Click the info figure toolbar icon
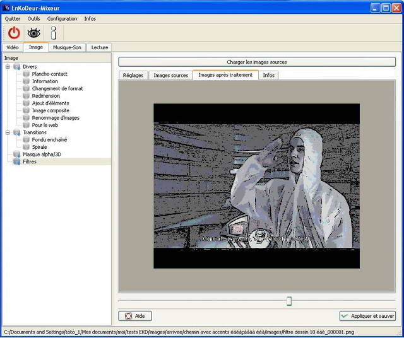This screenshot has width=404, height=338. pyautogui.click(x=53, y=33)
